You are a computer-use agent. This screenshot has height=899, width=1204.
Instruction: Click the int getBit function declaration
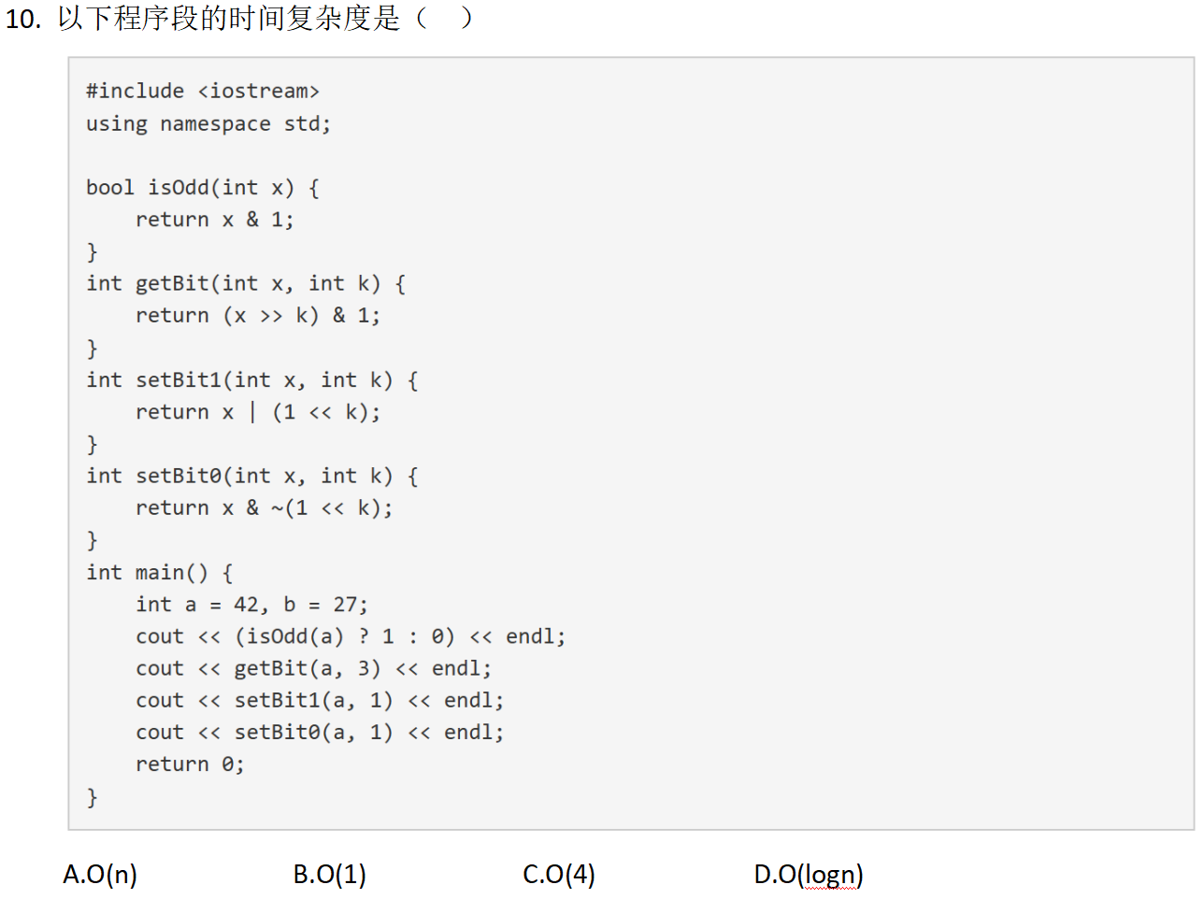pos(245,283)
